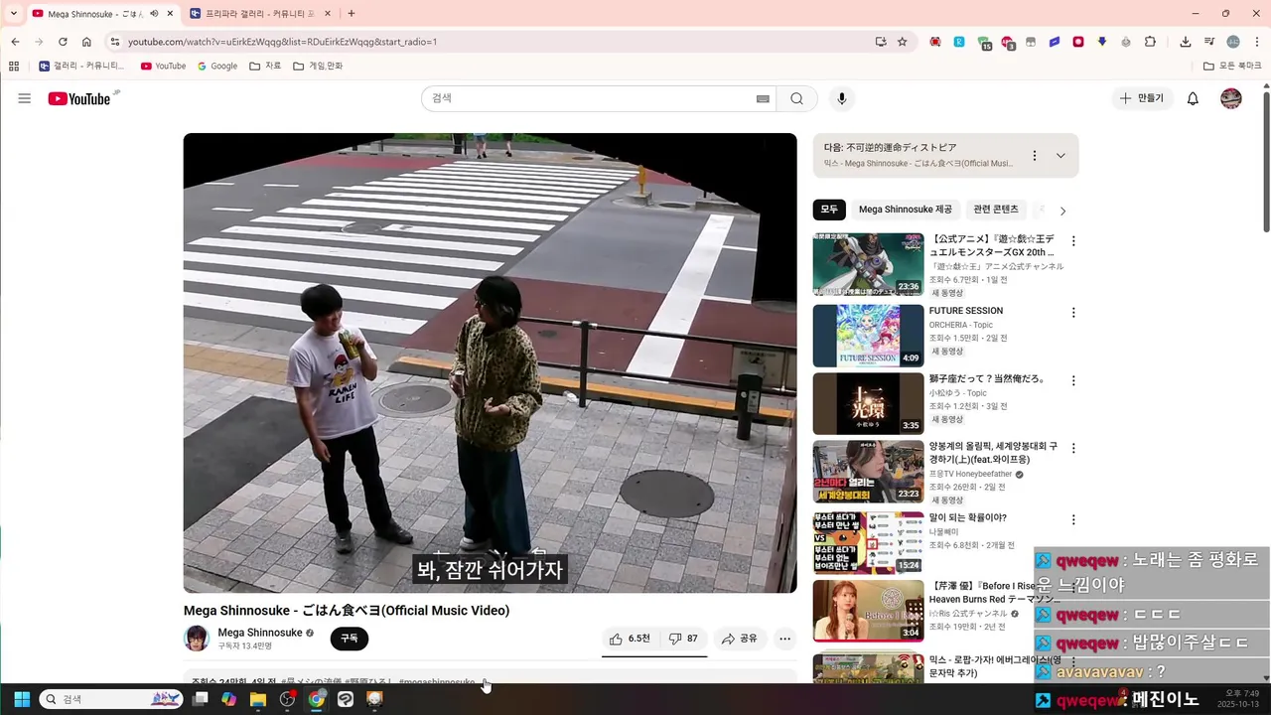
Task: Open the apps grid in bookmarks bar
Action: (x=14, y=66)
